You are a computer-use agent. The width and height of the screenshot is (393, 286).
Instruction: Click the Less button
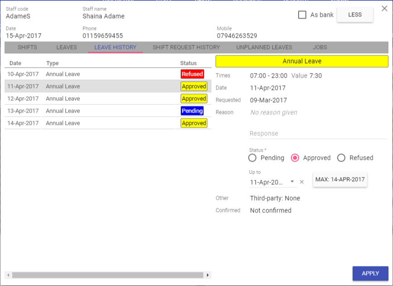355,15
